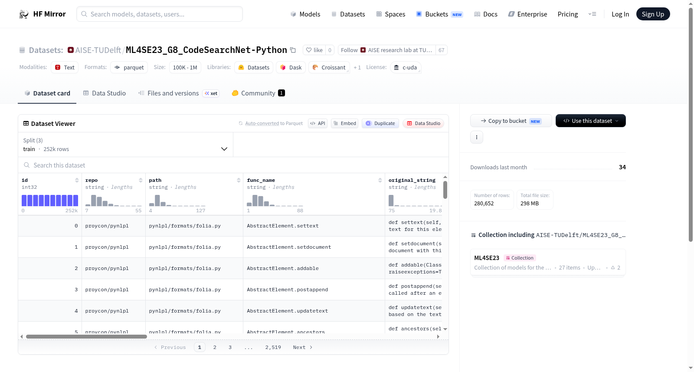Open the ML4SE23 collection card

548,263
